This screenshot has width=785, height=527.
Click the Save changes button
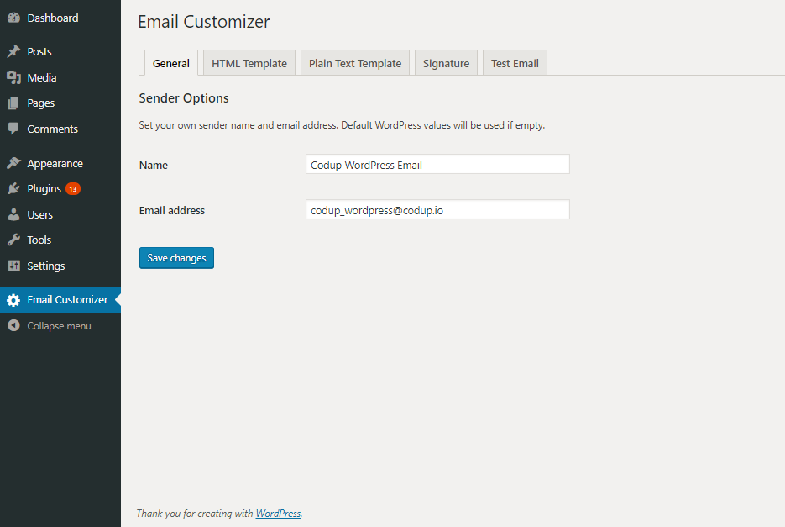coord(176,258)
